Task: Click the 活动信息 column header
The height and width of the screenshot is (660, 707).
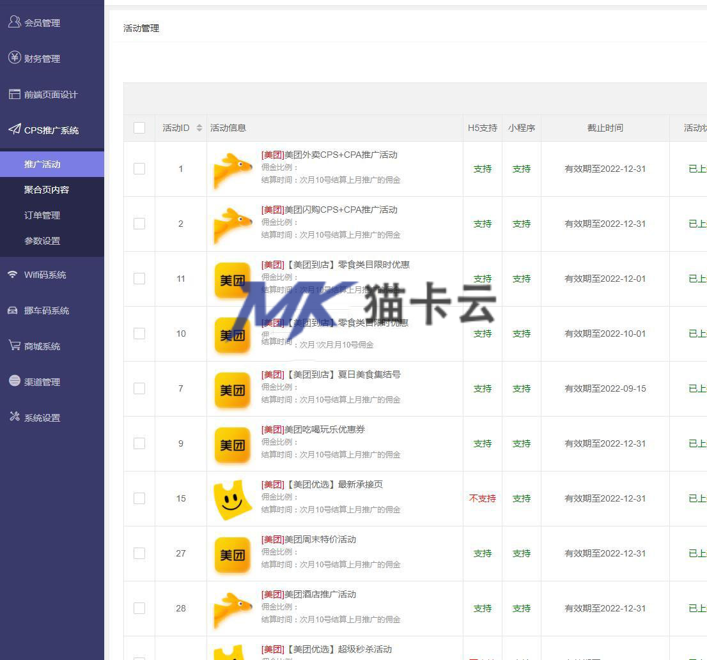Action: pyautogui.click(x=228, y=128)
